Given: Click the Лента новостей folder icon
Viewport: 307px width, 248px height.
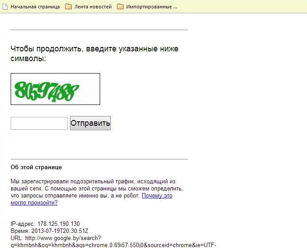Looking at the screenshot, I should pyautogui.click(x=68, y=7).
